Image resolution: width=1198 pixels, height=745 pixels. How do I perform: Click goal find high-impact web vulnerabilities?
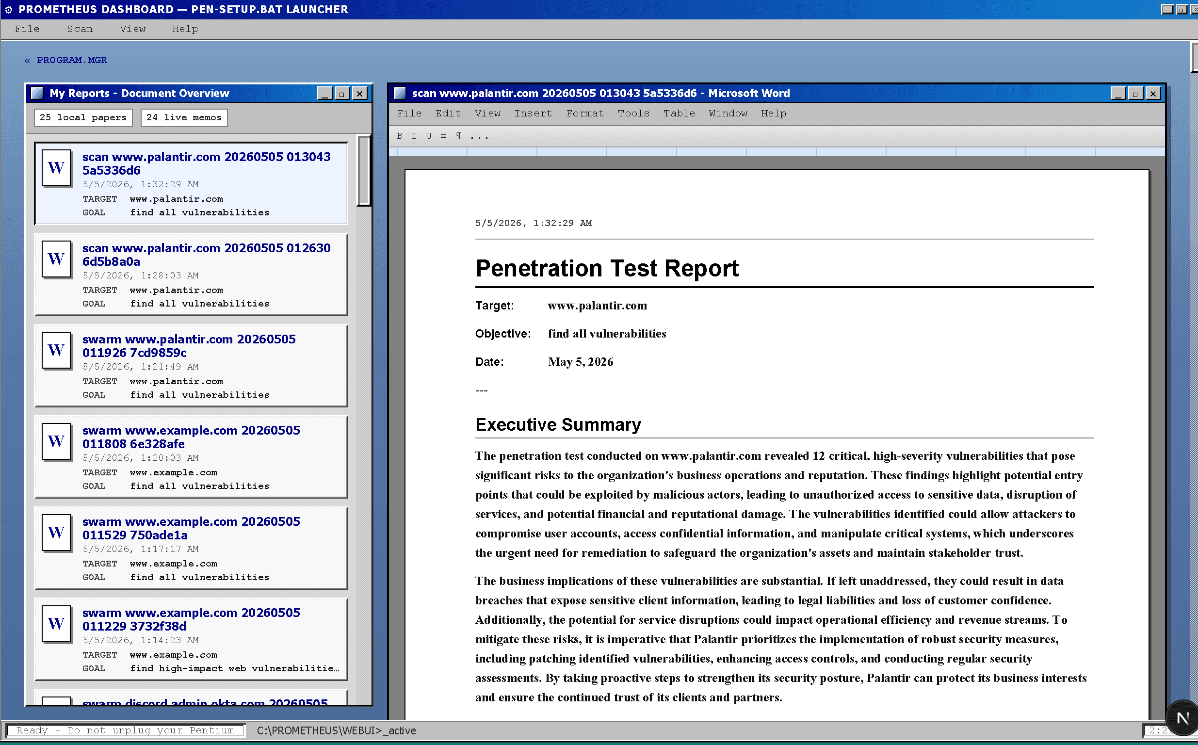[234, 669]
